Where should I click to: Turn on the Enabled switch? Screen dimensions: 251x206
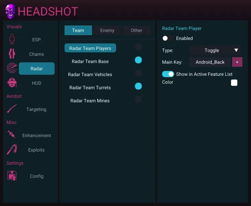click(x=168, y=38)
